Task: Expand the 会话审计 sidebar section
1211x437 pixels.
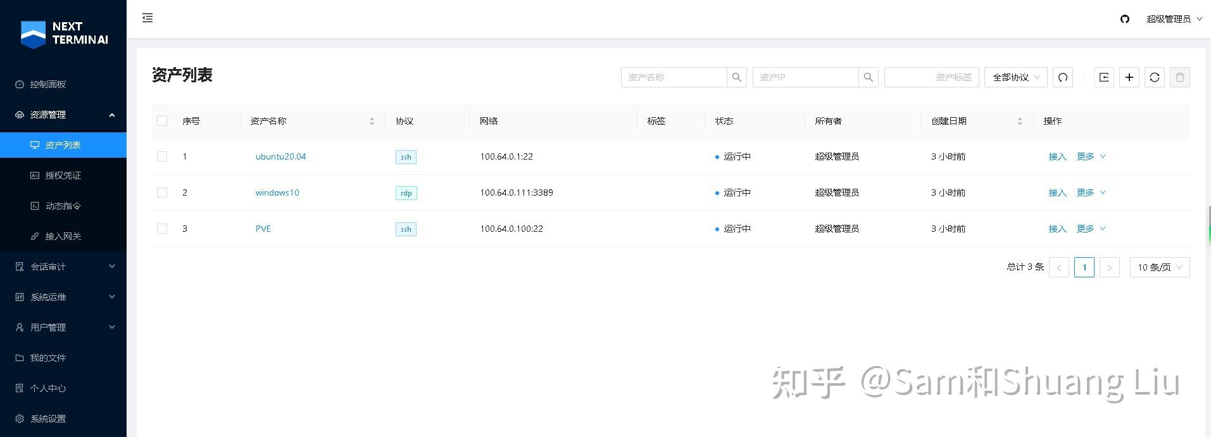Action: (x=63, y=267)
